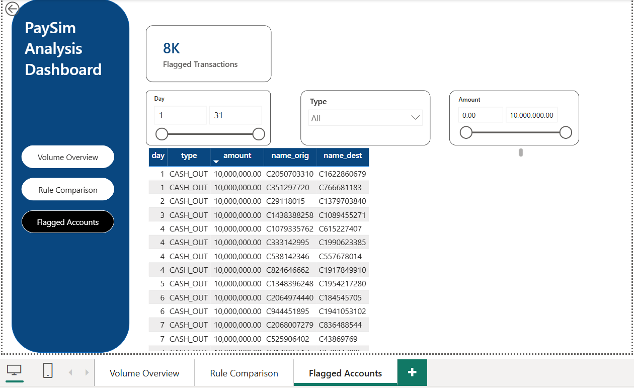Select cell C1379703840
This screenshot has height=388, width=634.
342,201
